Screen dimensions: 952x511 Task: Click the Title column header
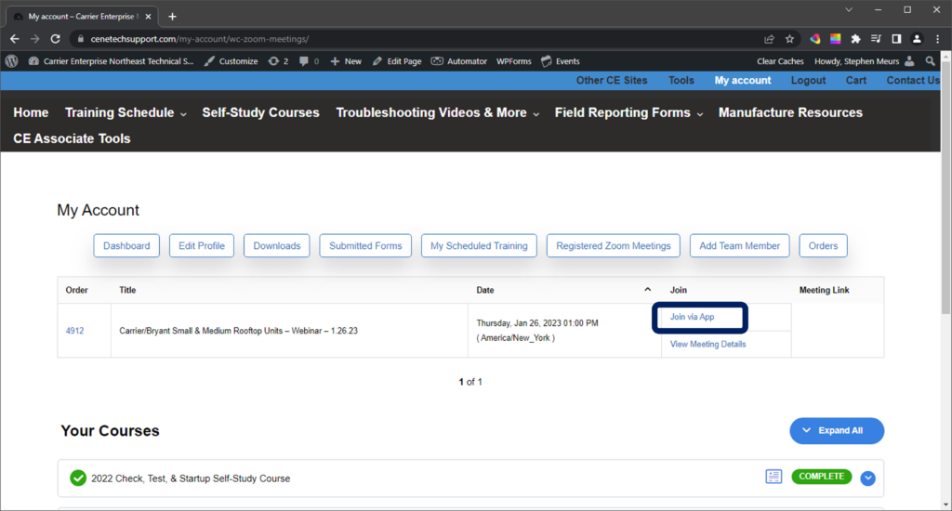[127, 290]
